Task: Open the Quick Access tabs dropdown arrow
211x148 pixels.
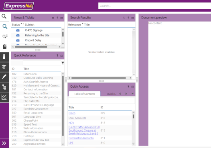Action: coord(132,94)
